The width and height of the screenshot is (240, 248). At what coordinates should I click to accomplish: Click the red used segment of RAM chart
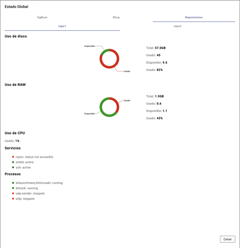coord(117,104)
